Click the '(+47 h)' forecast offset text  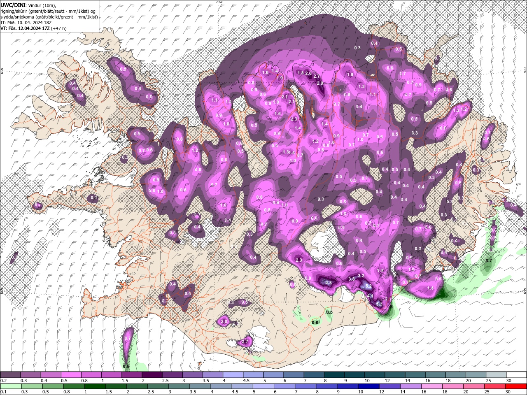59,28
